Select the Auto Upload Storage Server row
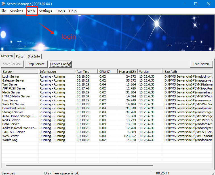This screenshot has height=175, width=215. point(107,116)
